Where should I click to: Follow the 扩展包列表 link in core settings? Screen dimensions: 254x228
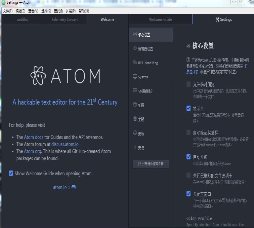point(192,72)
